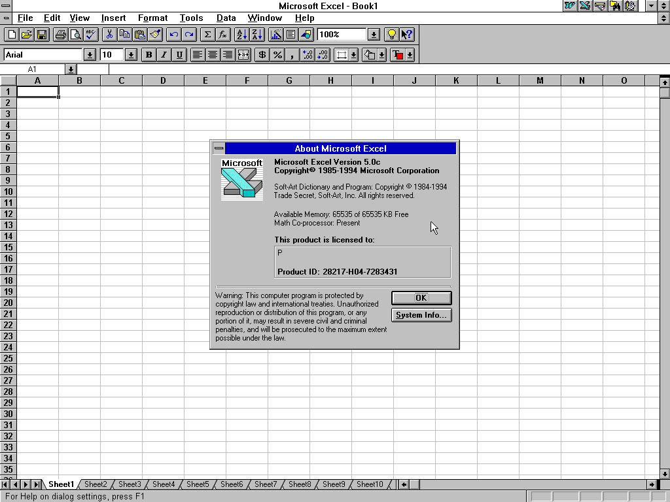Open the Zoom control dropdown
Image resolution: width=670 pixels, height=502 pixels.
[372, 35]
